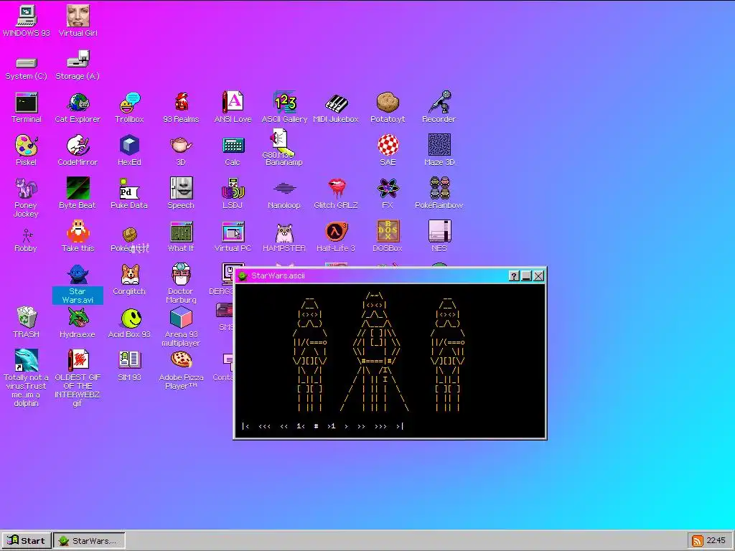Image resolution: width=735 pixels, height=551 pixels.
Task: Open the HexEd cube icon
Action: click(x=129, y=151)
